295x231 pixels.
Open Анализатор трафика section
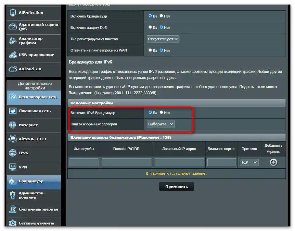click(34, 41)
